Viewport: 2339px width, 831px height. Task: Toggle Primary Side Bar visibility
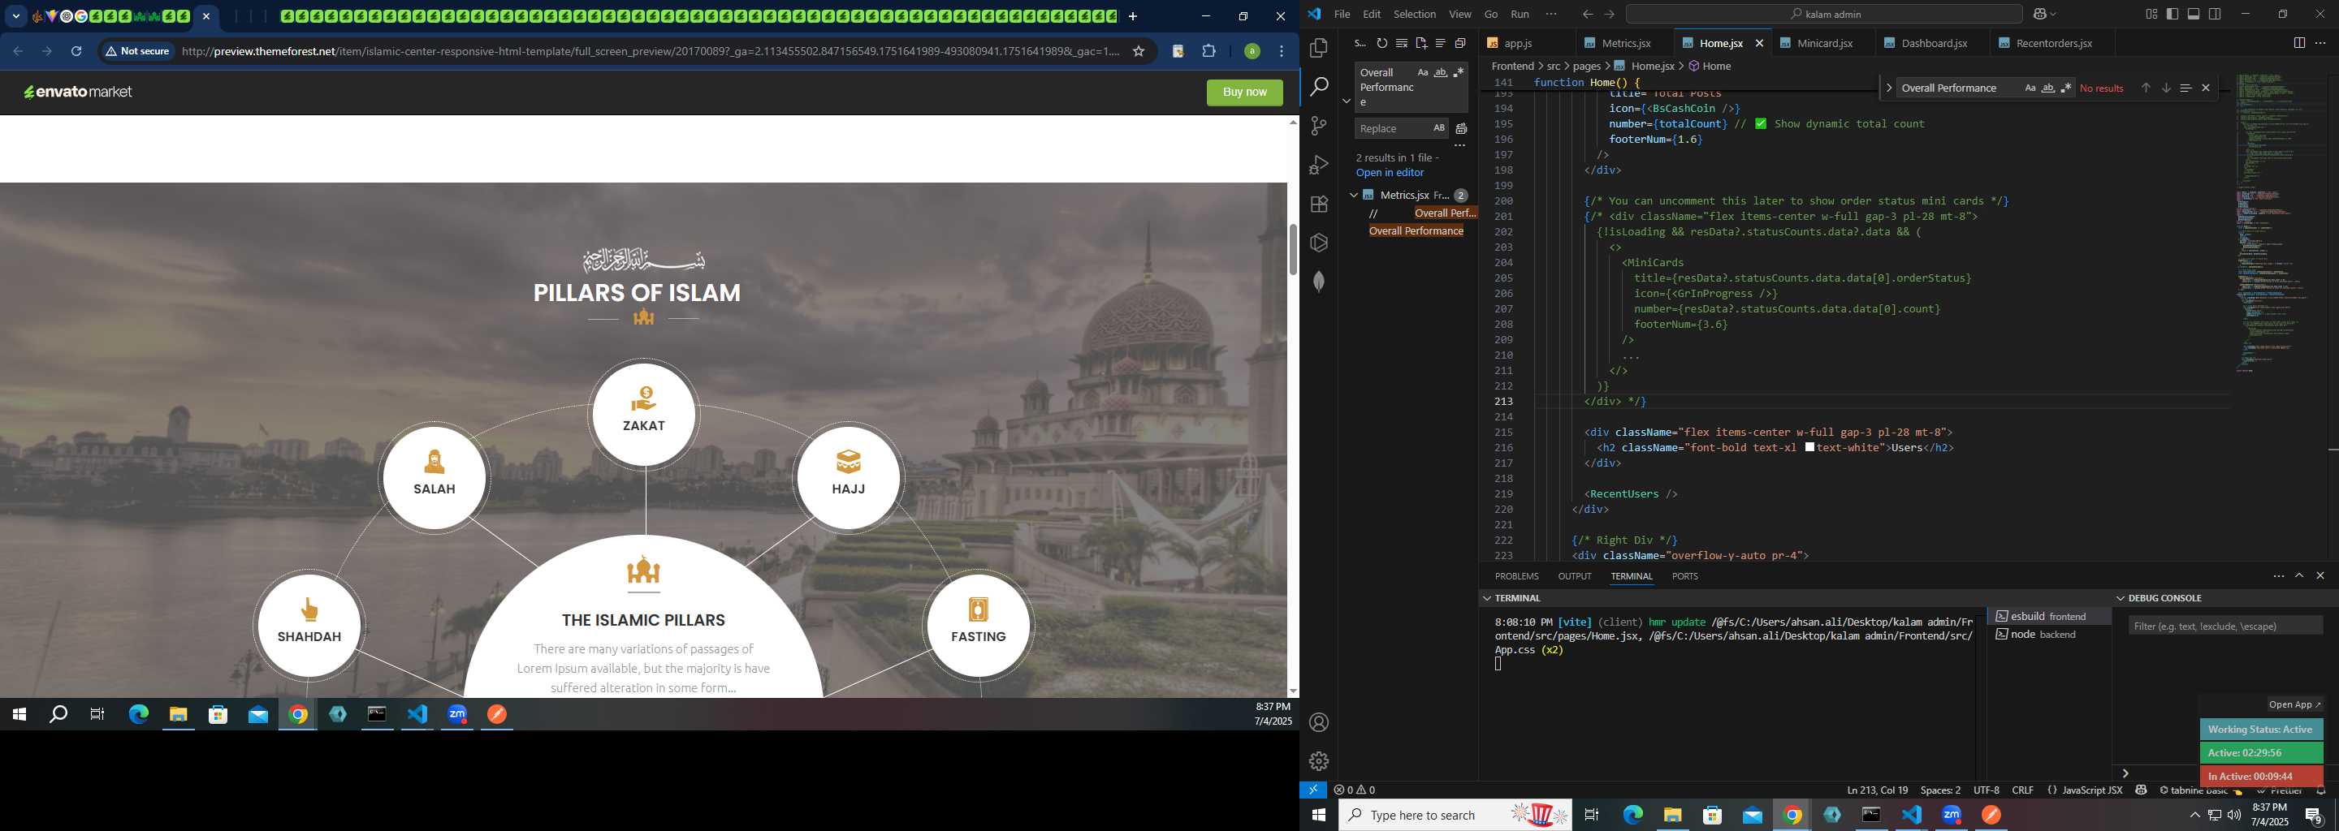2173,15
